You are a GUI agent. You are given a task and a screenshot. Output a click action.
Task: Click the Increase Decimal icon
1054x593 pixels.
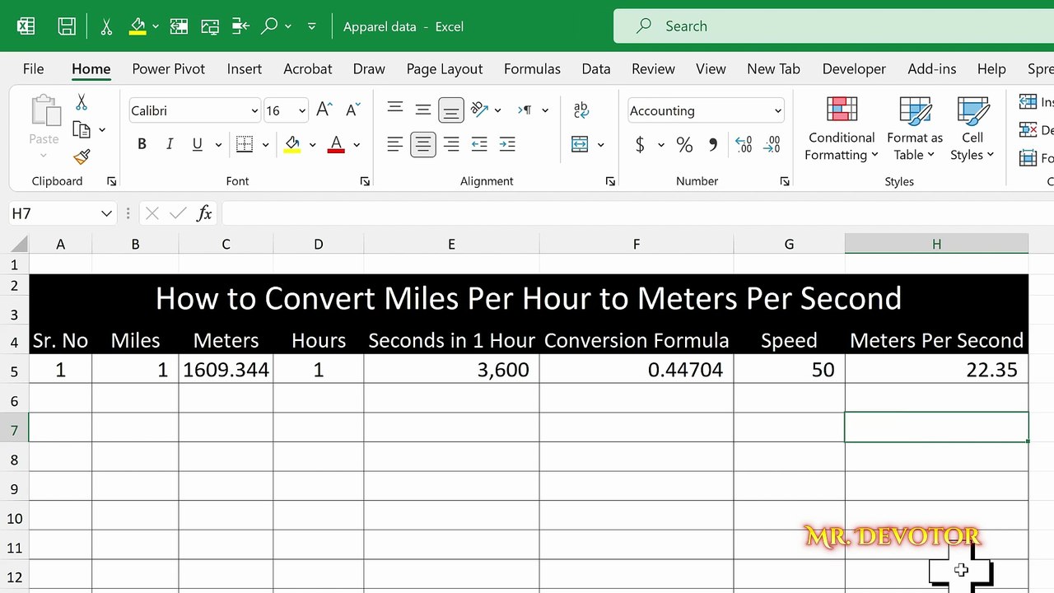coord(744,145)
